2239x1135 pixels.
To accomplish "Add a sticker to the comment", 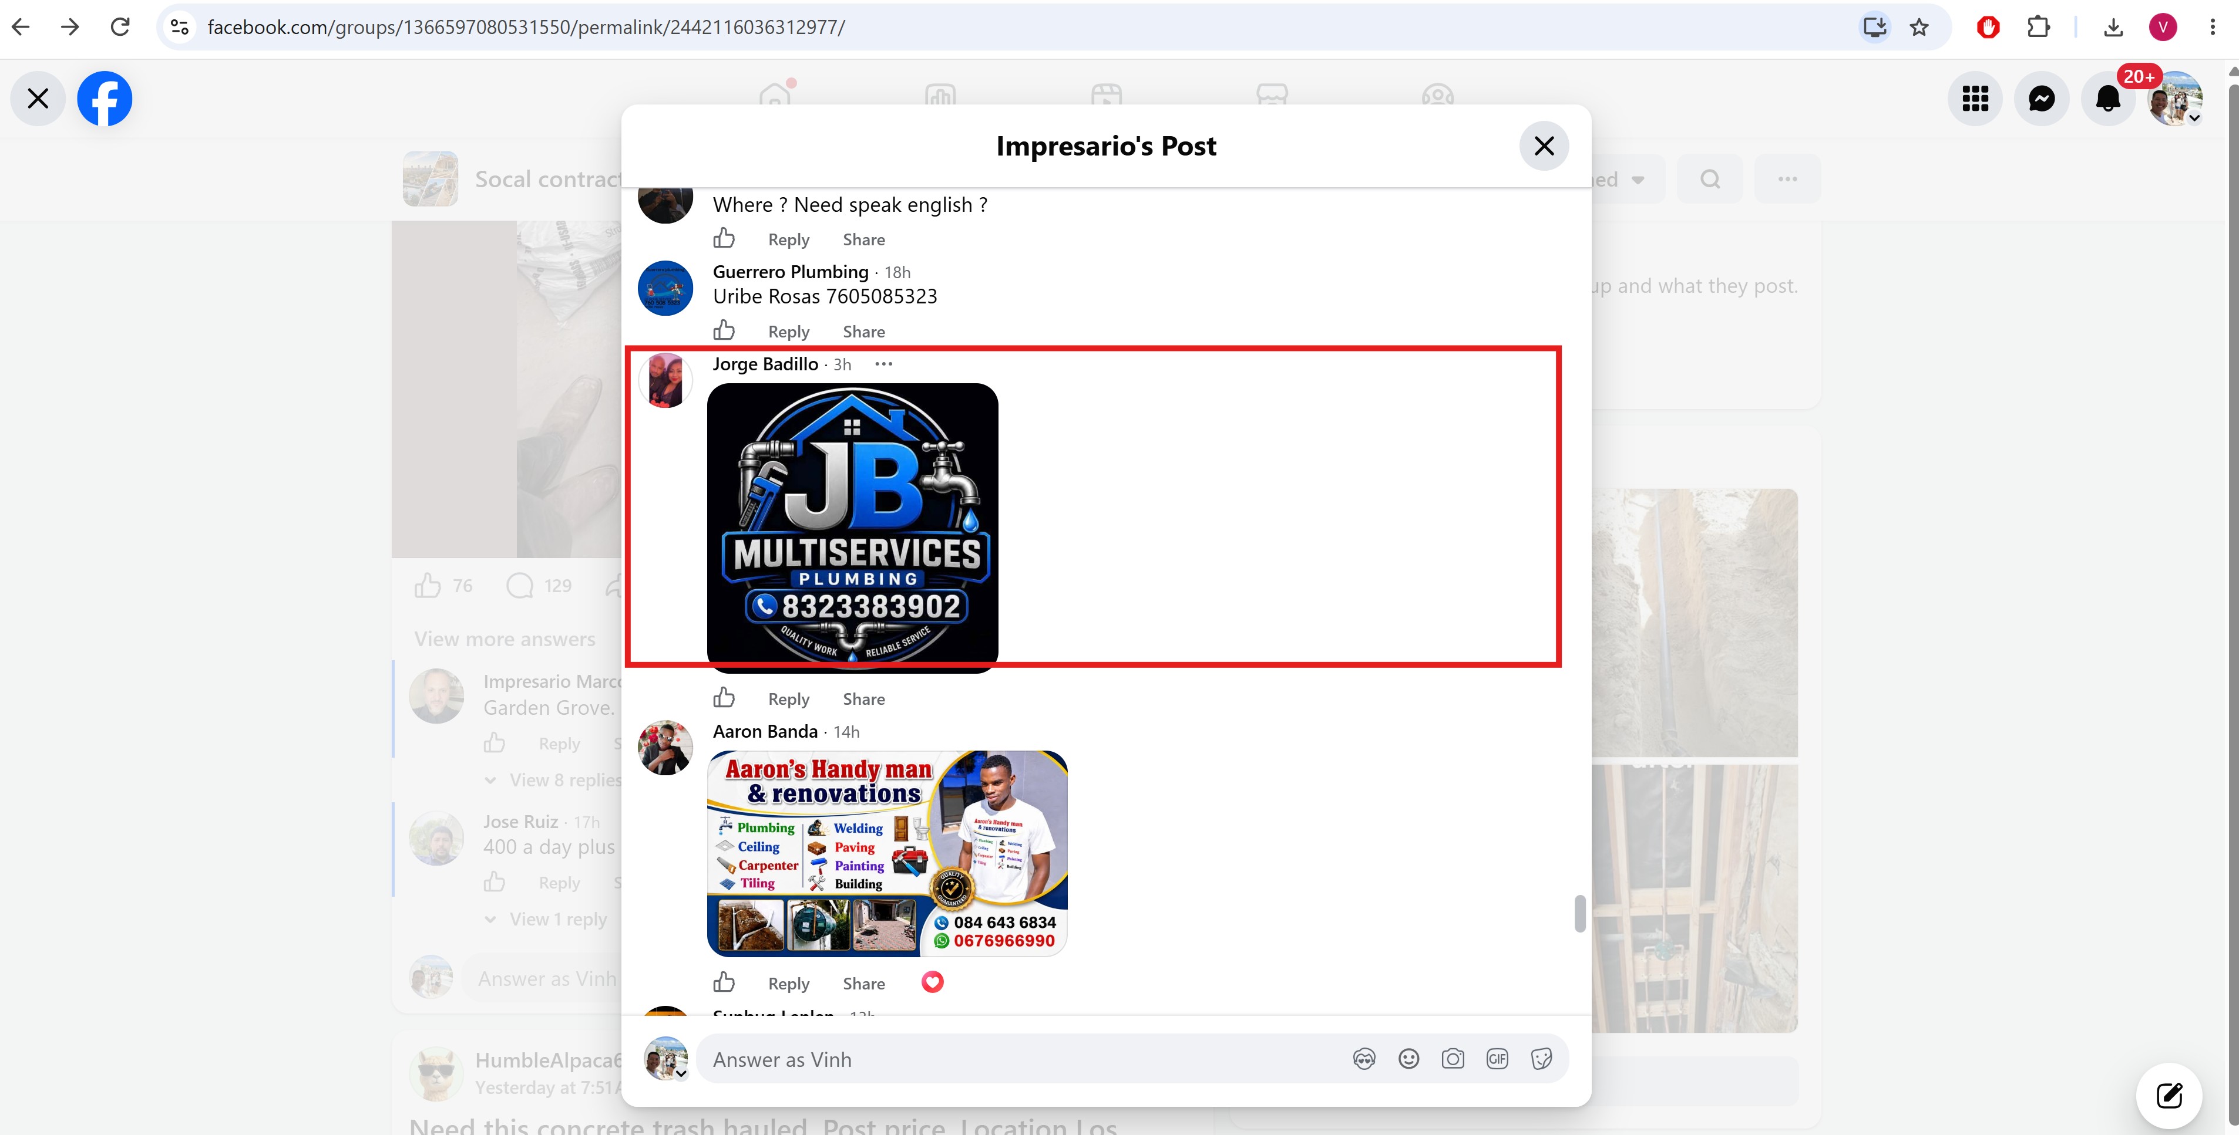I will [x=1541, y=1059].
